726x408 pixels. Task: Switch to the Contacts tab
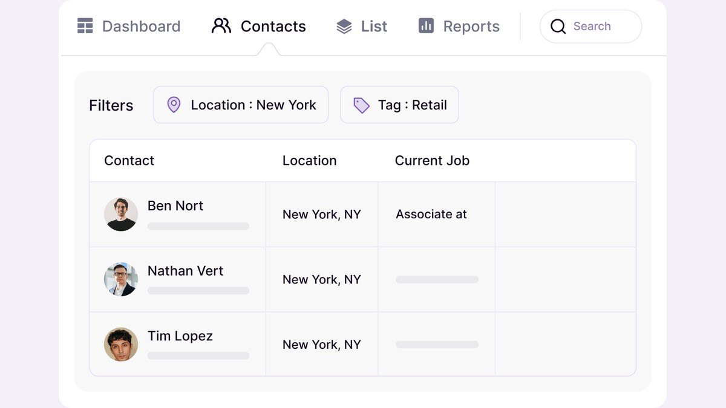pos(258,26)
